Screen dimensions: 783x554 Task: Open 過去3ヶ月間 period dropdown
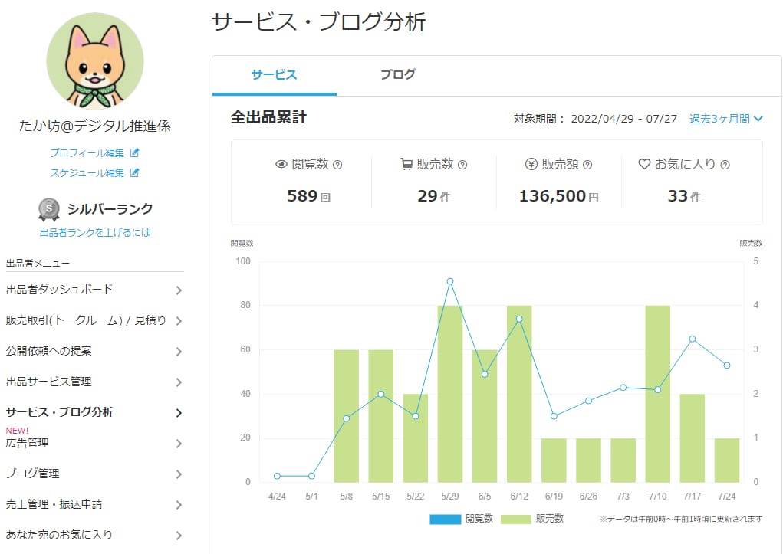point(726,119)
